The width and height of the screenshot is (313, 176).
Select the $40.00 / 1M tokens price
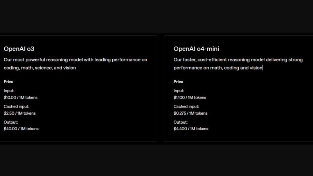21,129
